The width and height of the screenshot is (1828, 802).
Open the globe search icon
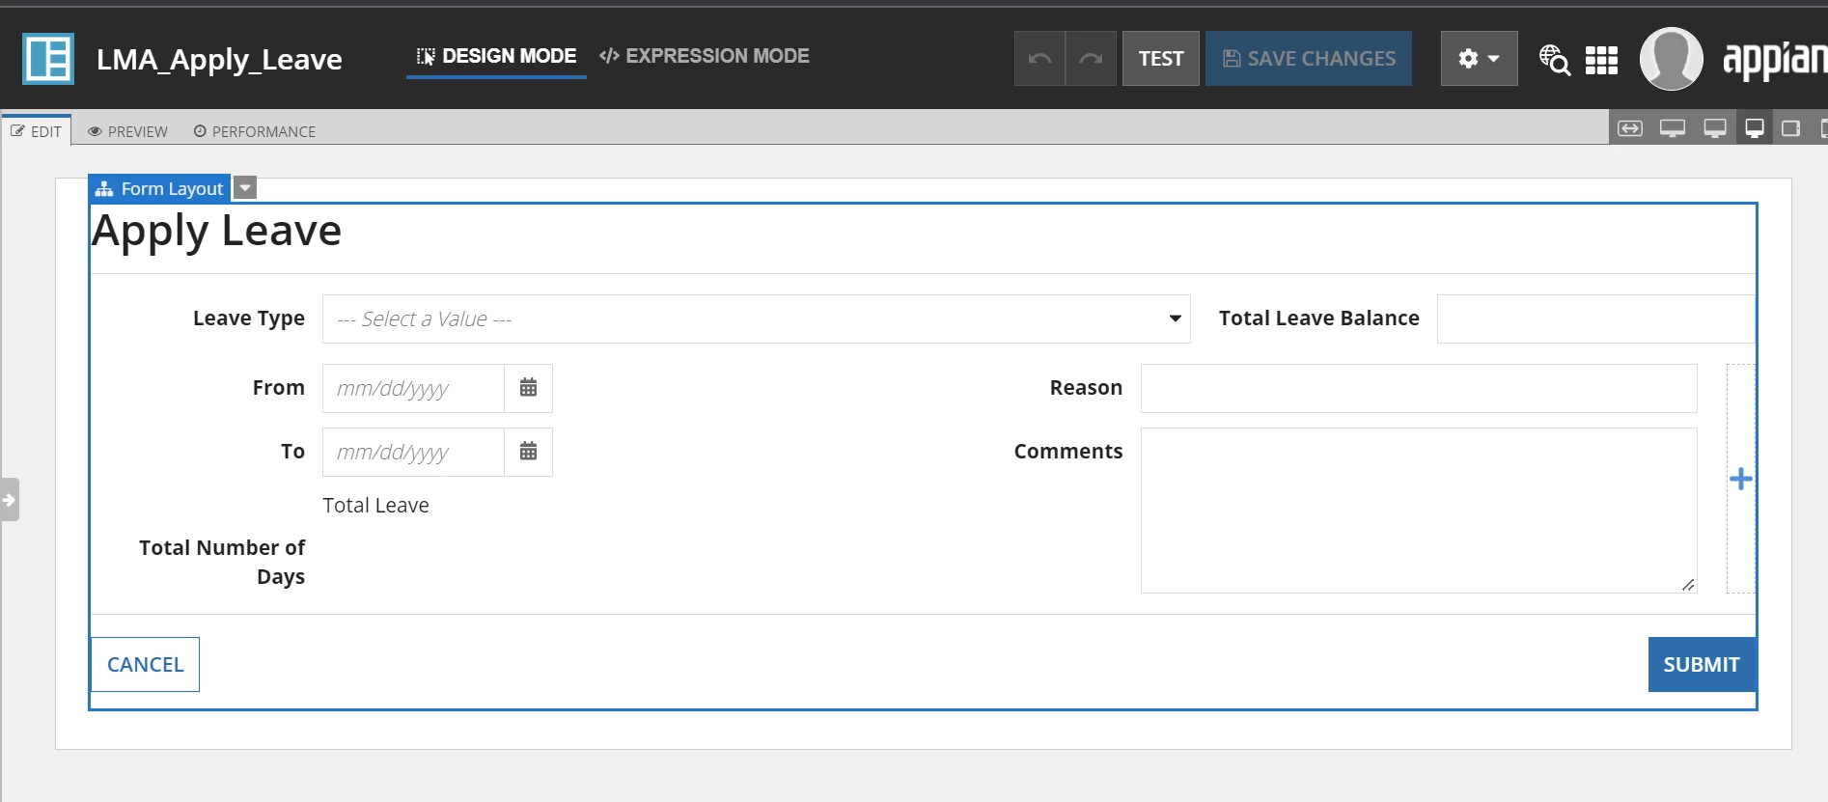pos(1554,60)
